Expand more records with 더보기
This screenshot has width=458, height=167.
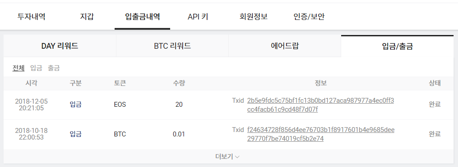tap(227, 157)
